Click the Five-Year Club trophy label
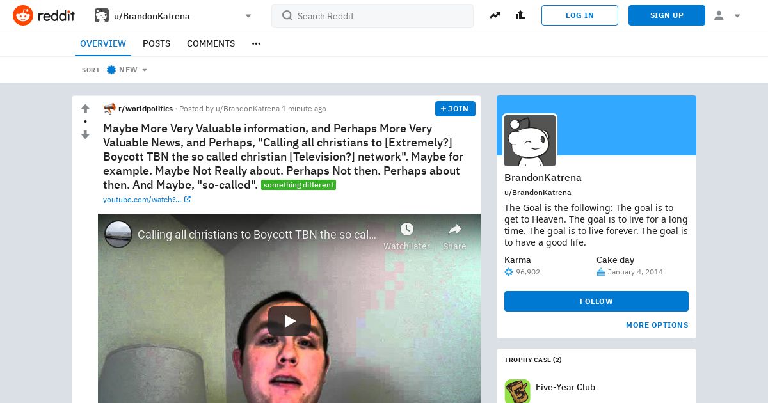The width and height of the screenshot is (768, 403). [x=565, y=387]
